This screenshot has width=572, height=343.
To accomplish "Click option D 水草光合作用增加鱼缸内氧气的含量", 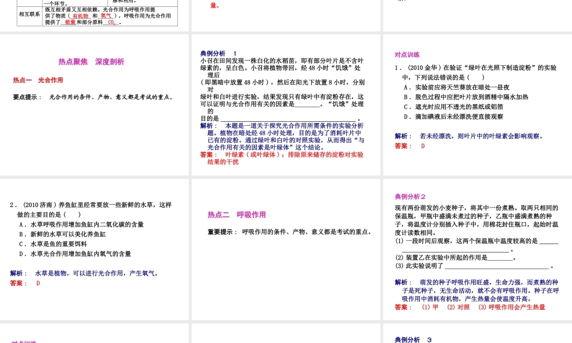I will [75, 254].
